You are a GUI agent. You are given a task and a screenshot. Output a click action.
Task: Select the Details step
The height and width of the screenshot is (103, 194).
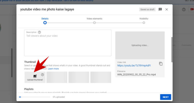(x=45, y=21)
